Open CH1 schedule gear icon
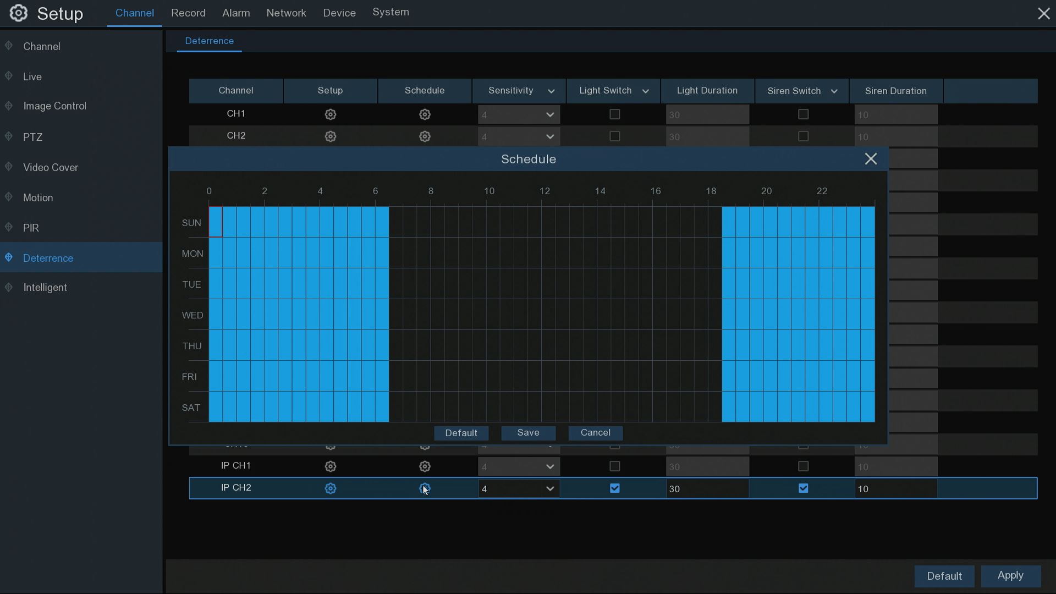The image size is (1056, 594). point(425,114)
